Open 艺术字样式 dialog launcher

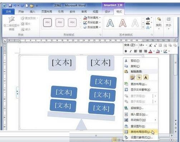[152, 35]
